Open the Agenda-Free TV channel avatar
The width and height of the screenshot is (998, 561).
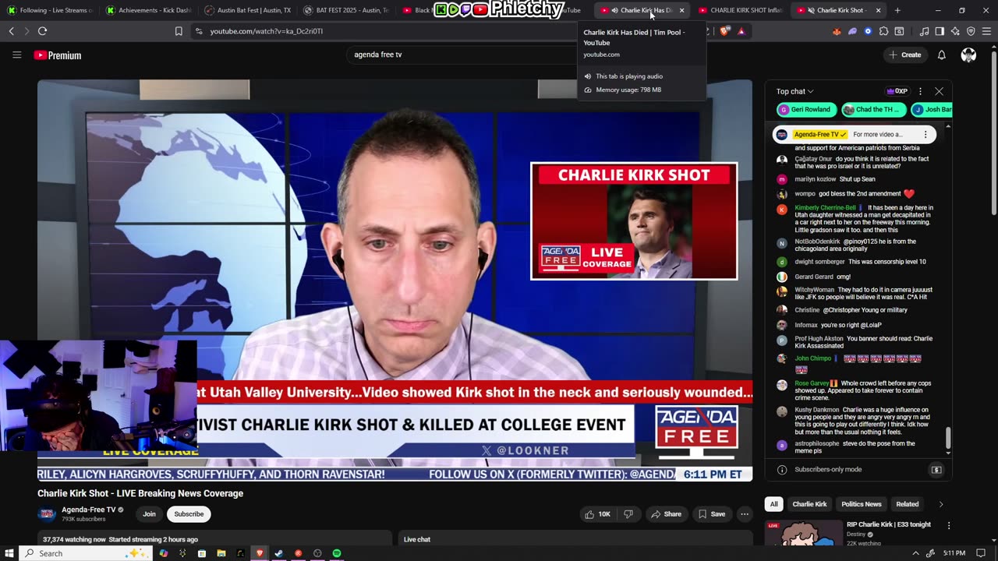(47, 513)
